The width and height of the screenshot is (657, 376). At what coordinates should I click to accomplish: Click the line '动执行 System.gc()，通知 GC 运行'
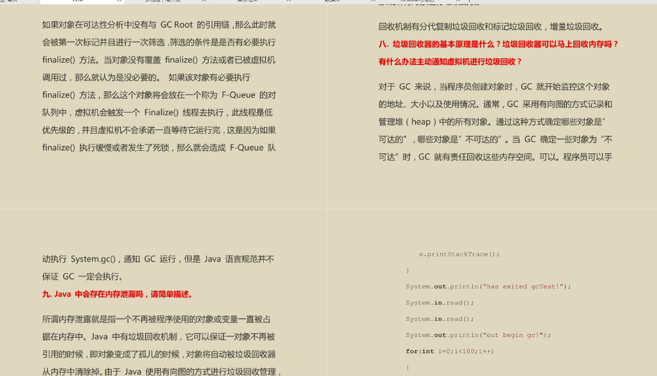coord(158,259)
